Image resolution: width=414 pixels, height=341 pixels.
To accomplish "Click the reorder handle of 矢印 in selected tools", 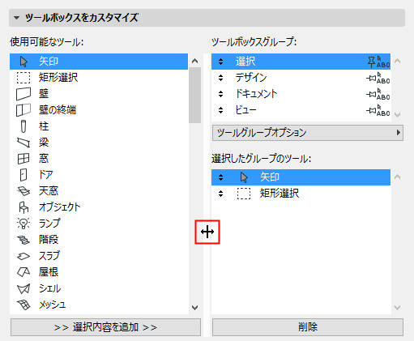I will coord(220,177).
